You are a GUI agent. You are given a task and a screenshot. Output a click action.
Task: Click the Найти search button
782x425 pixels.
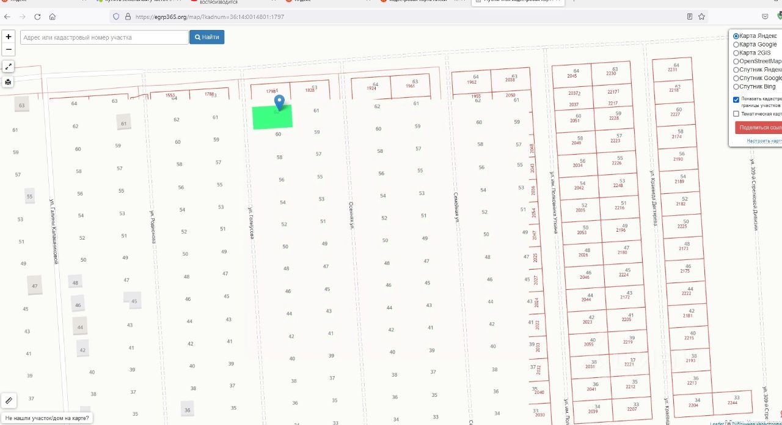[207, 37]
